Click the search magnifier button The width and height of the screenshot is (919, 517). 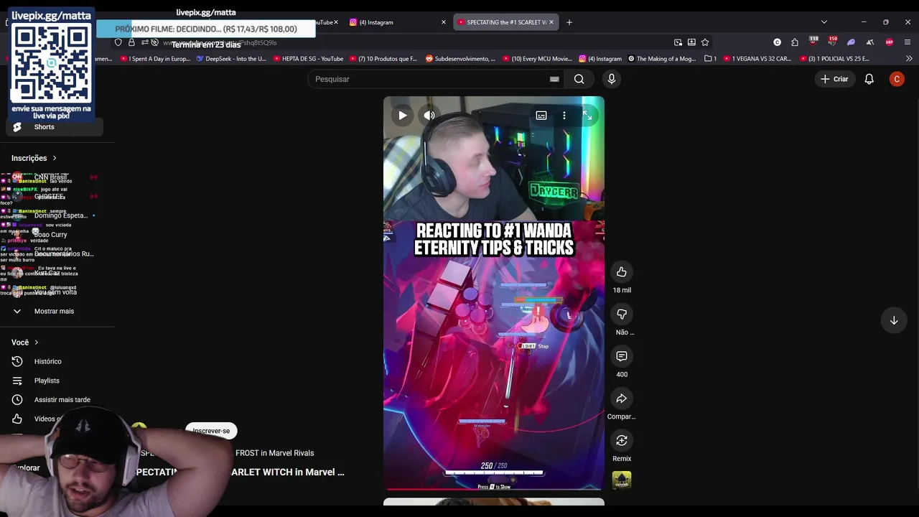(x=579, y=79)
